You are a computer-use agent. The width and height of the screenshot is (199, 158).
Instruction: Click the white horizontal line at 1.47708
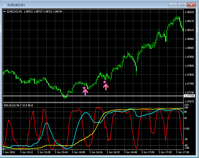coord(93,96)
